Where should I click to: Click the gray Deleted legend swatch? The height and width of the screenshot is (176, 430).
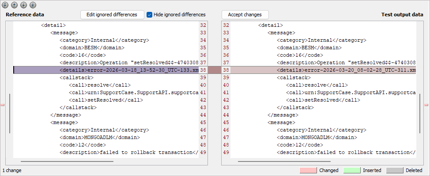click(395, 170)
